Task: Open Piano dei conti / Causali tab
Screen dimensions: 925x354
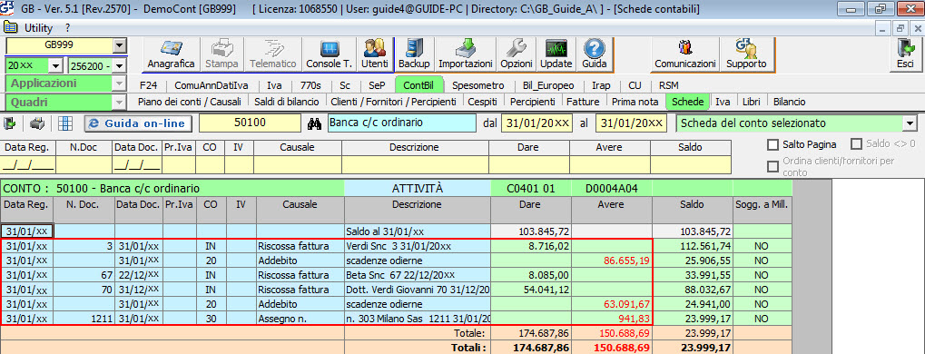Action: tap(190, 102)
